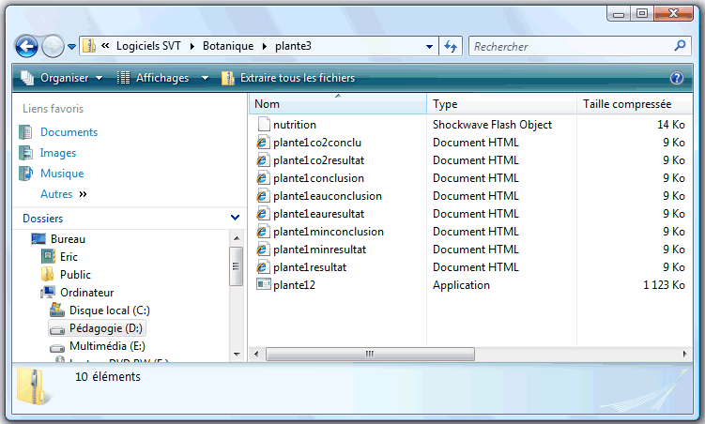Open Images favorite link

click(x=58, y=153)
